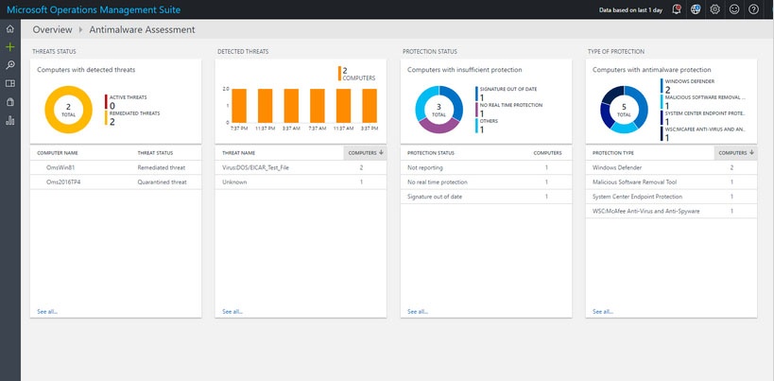Click See all under Protection Status
This screenshot has height=381, width=774.
[x=417, y=310]
